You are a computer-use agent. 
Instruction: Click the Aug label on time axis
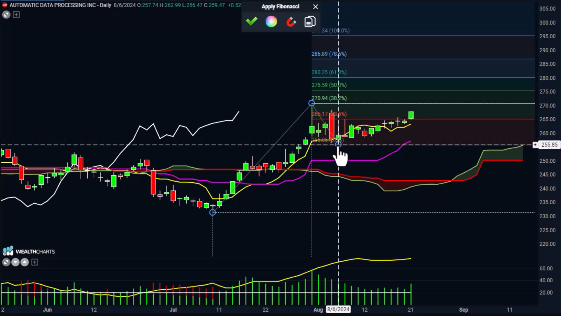(x=318, y=310)
